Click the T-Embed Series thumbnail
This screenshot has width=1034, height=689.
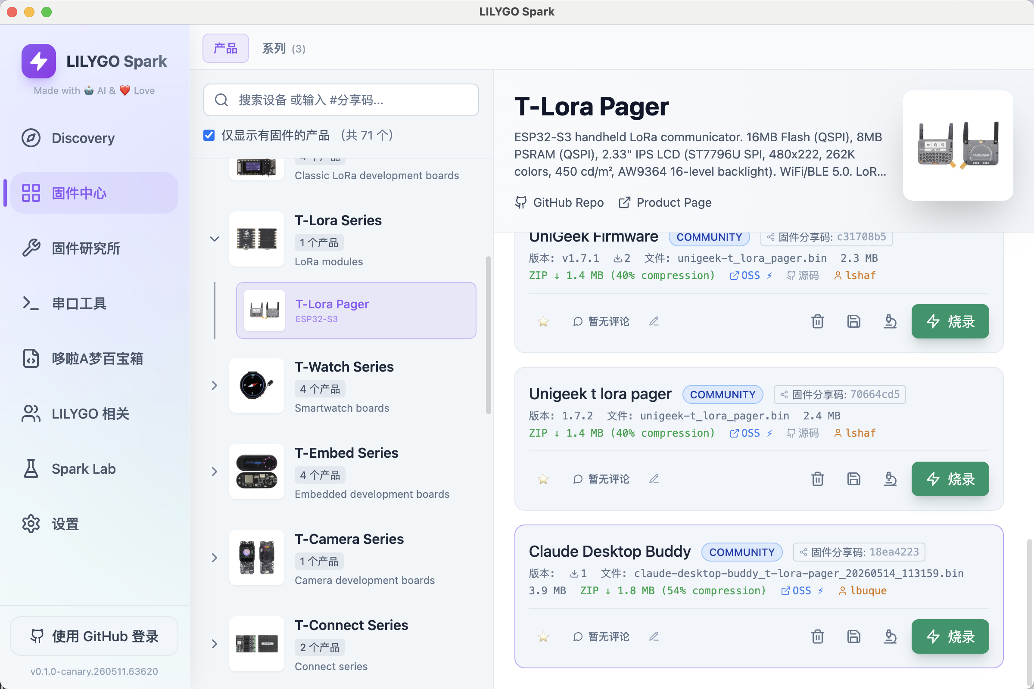pos(257,472)
